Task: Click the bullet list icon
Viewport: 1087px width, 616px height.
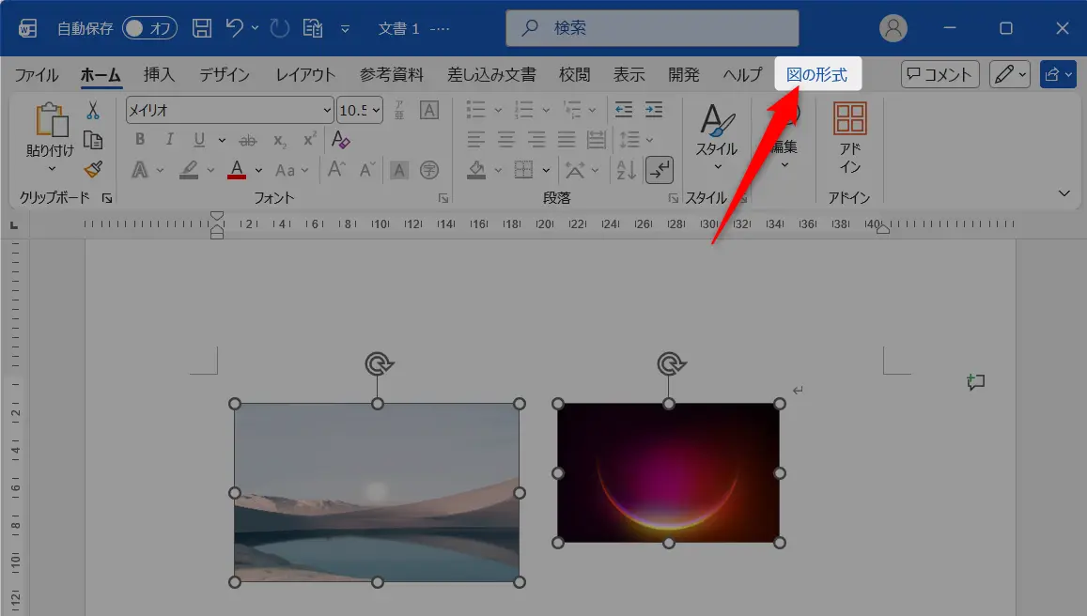Action: tap(476, 110)
